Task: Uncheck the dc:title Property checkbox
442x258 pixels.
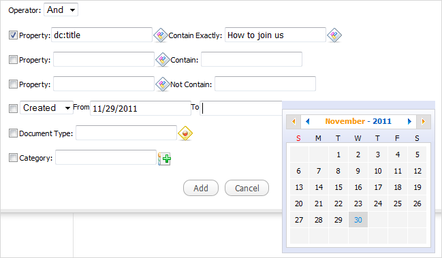Action: [13, 35]
